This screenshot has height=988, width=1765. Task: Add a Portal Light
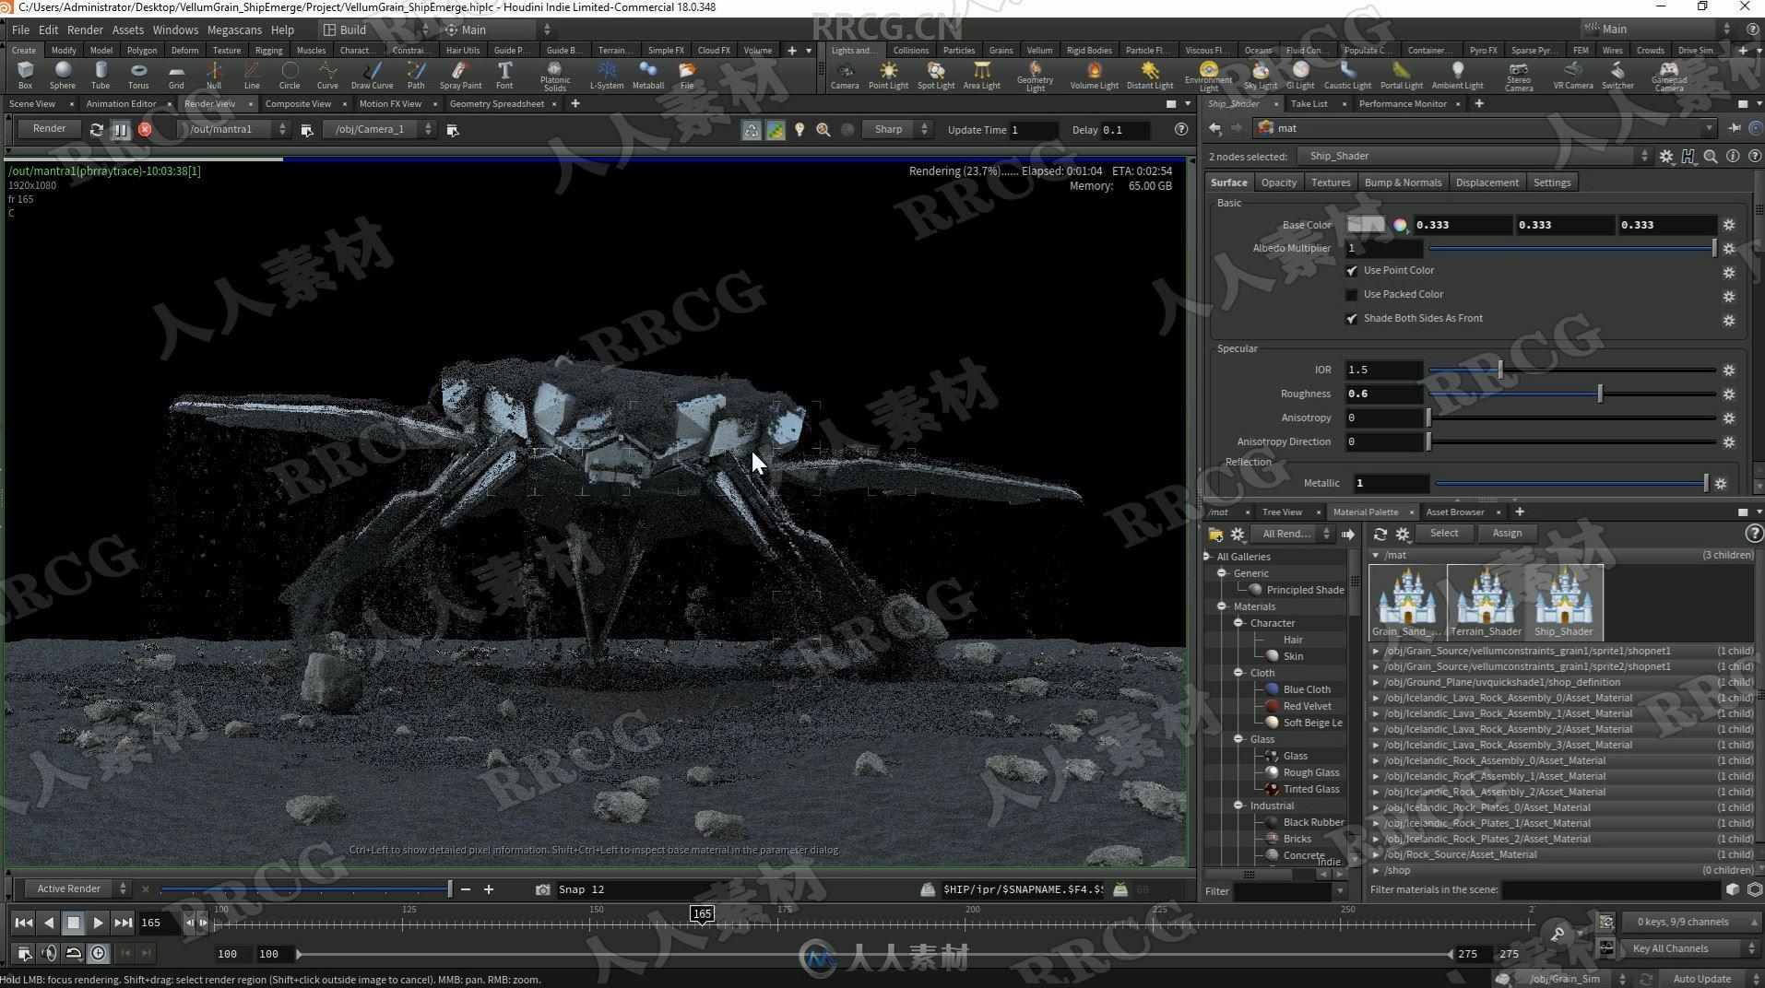click(1401, 75)
